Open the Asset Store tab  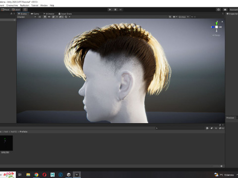click(65, 14)
